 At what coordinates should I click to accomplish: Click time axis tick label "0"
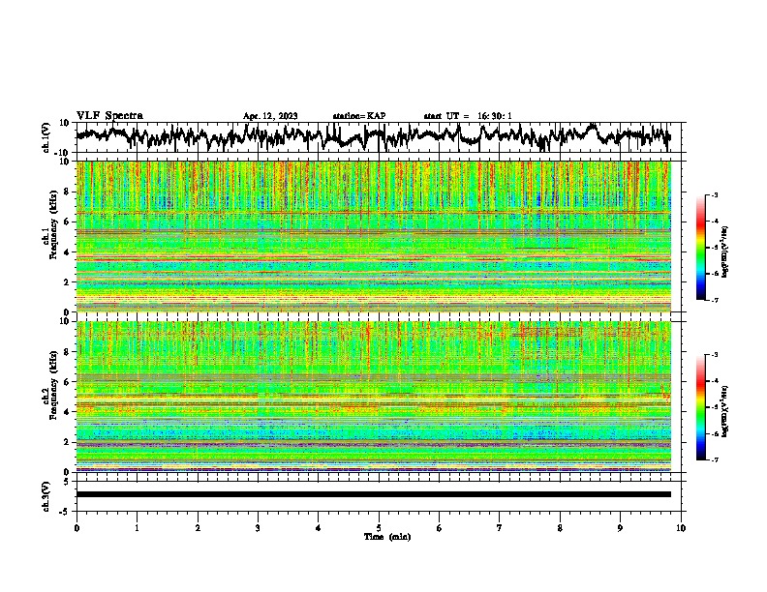[77, 528]
